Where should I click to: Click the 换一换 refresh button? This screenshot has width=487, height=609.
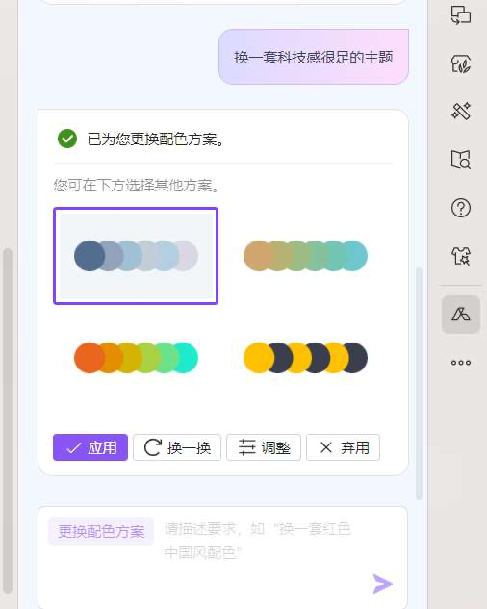[177, 447]
